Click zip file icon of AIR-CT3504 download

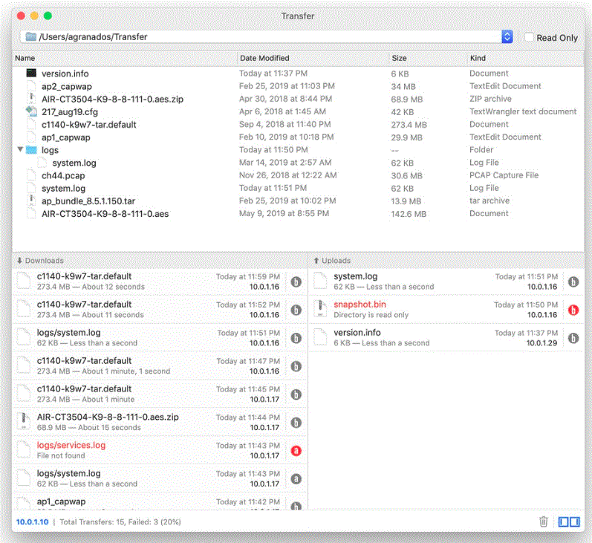(x=24, y=422)
